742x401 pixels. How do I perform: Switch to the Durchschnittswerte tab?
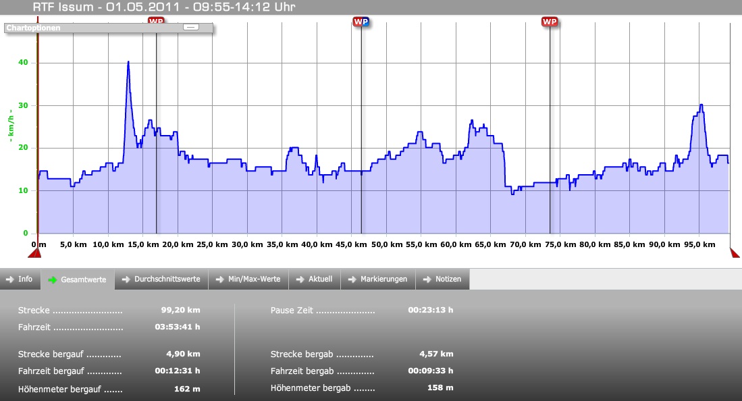coord(161,279)
